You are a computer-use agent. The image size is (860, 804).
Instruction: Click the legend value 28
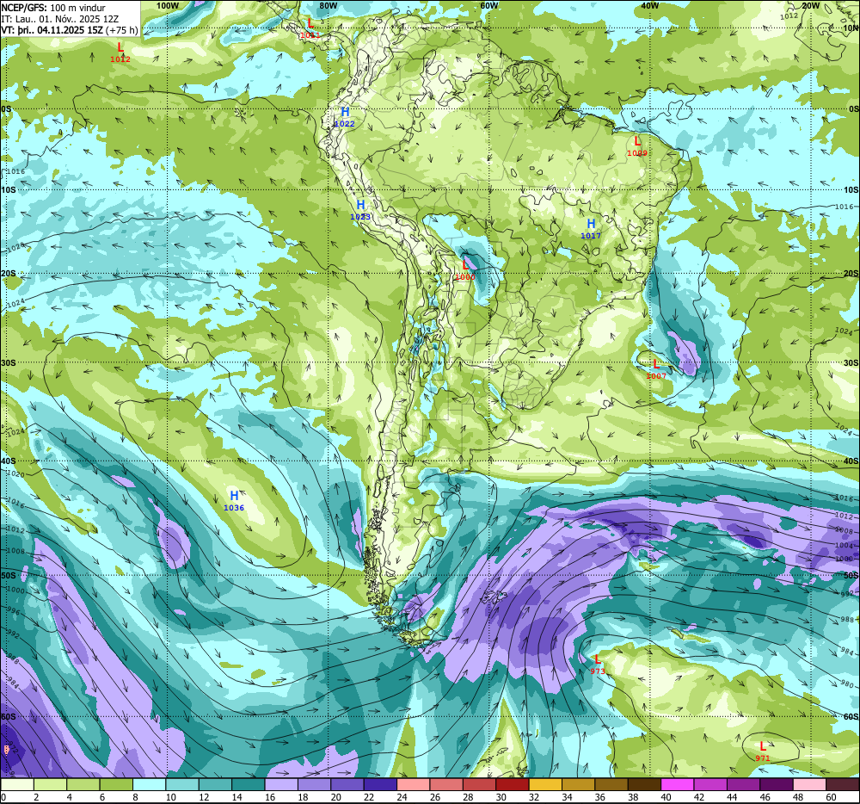(468, 797)
